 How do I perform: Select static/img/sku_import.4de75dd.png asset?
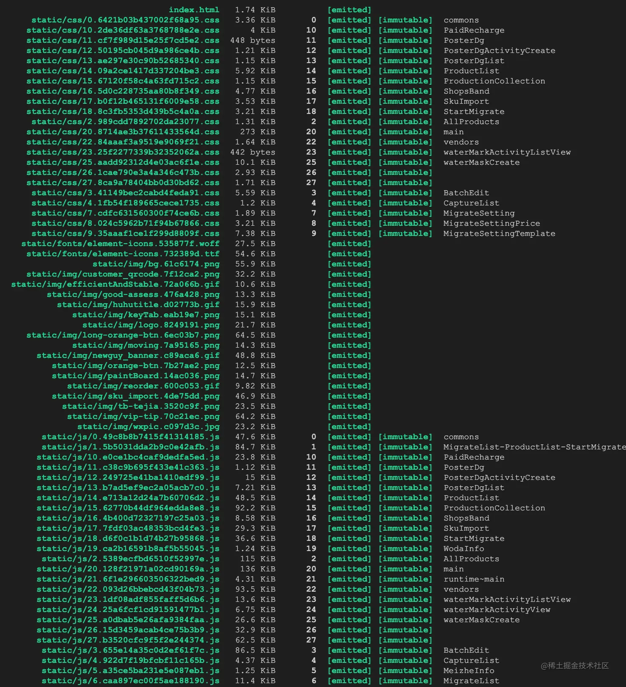click(136, 396)
